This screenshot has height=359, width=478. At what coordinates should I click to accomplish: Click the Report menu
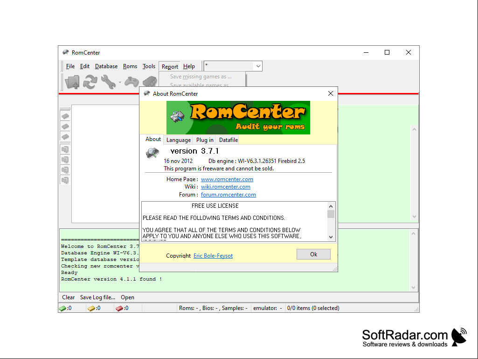[x=170, y=67]
